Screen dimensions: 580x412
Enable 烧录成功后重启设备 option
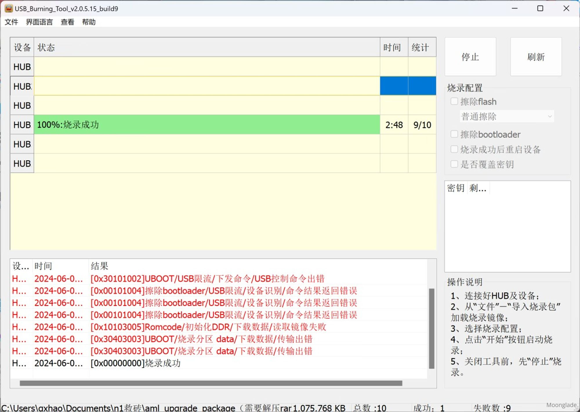coord(454,149)
